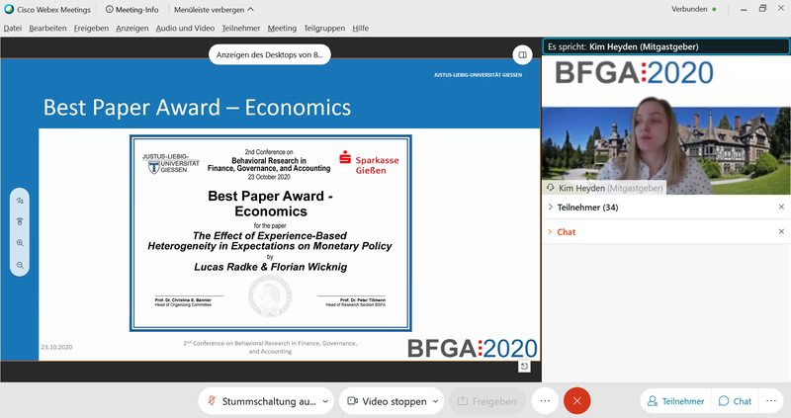Screen dimensions: 791x418
Task: Open the Hilfe menu
Action: pyautogui.click(x=360, y=29)
